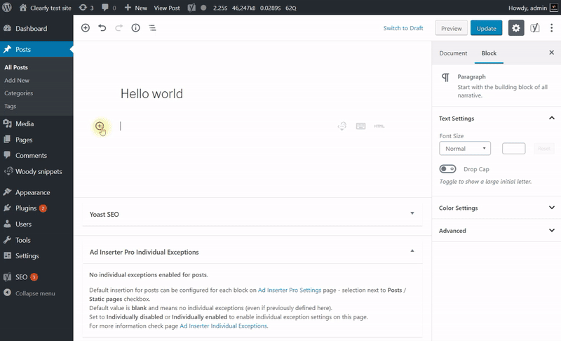Open the Yoast SEO toolbar icon
The width and height of the screenshot is (561, 341).
[x=535, y=28]
